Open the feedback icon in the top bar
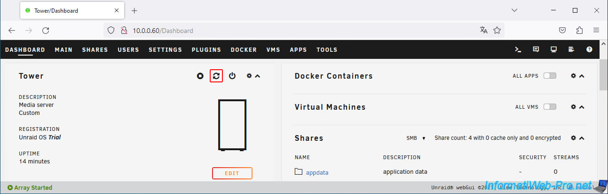 pyautogui.click(x=536, y=49)
